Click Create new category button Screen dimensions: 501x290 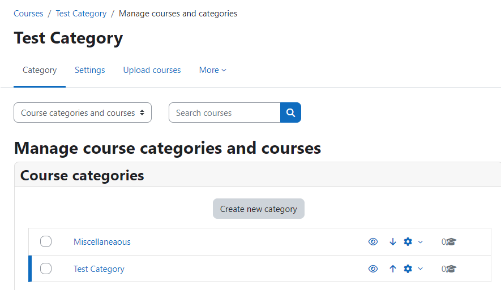coord(259,209)
